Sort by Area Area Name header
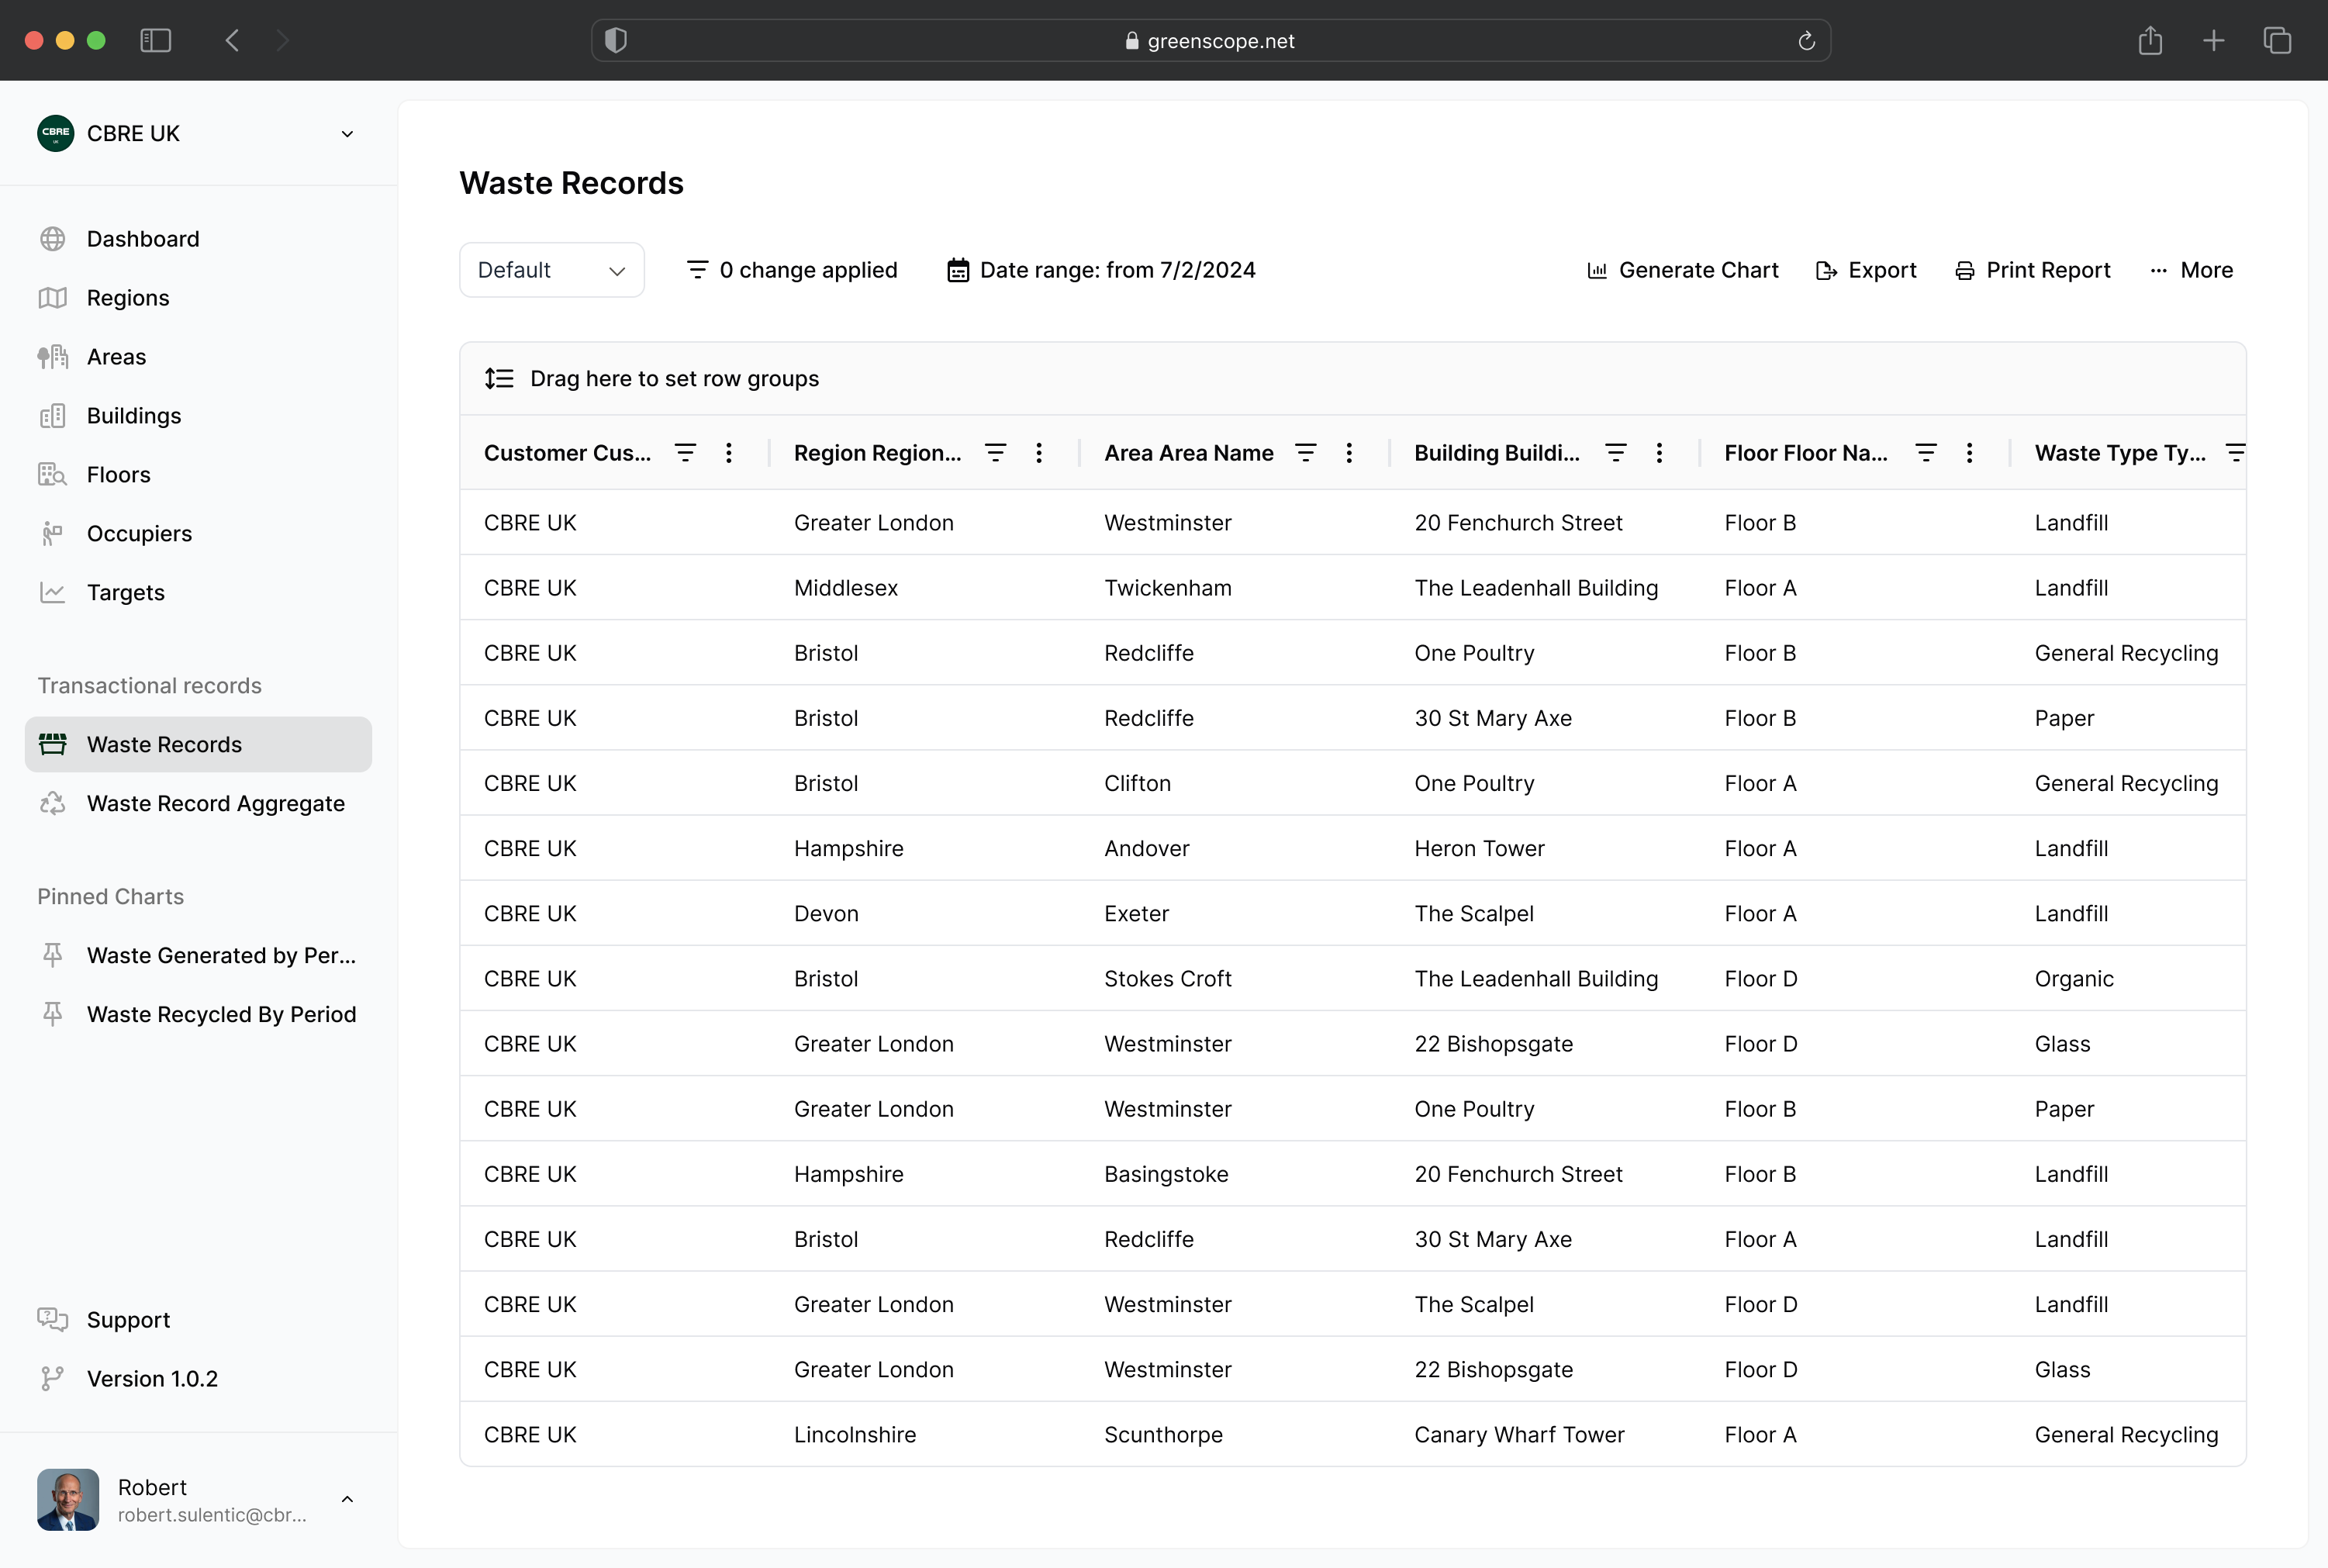This screenshot has height=1568, width=2328. pyautogui.click(x=1189, y=453)
